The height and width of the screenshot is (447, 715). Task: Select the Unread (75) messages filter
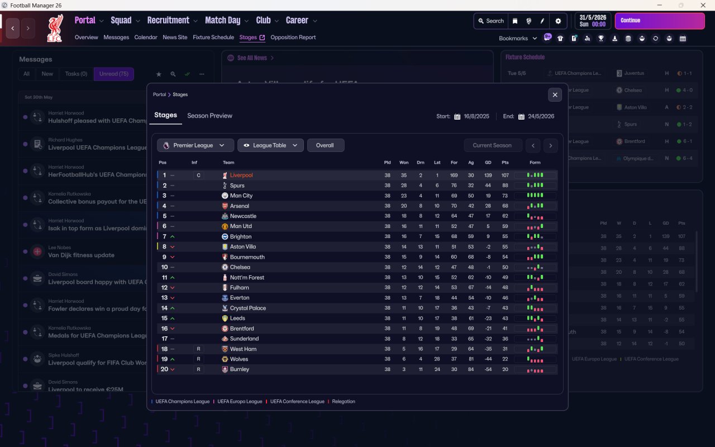click(x=114, y=74)
